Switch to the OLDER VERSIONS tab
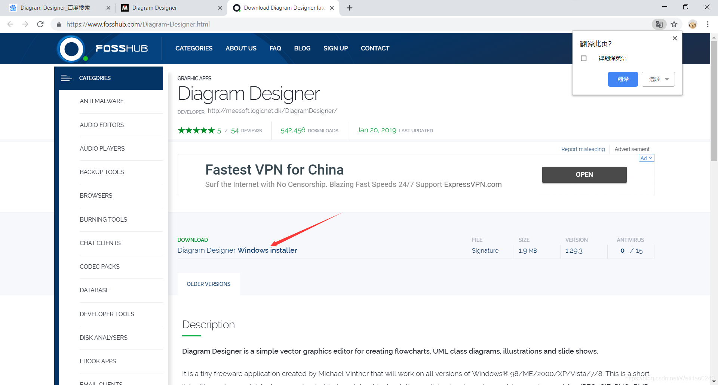The width and height of the screenshot is (718, 385). click(x=209, y=284)
